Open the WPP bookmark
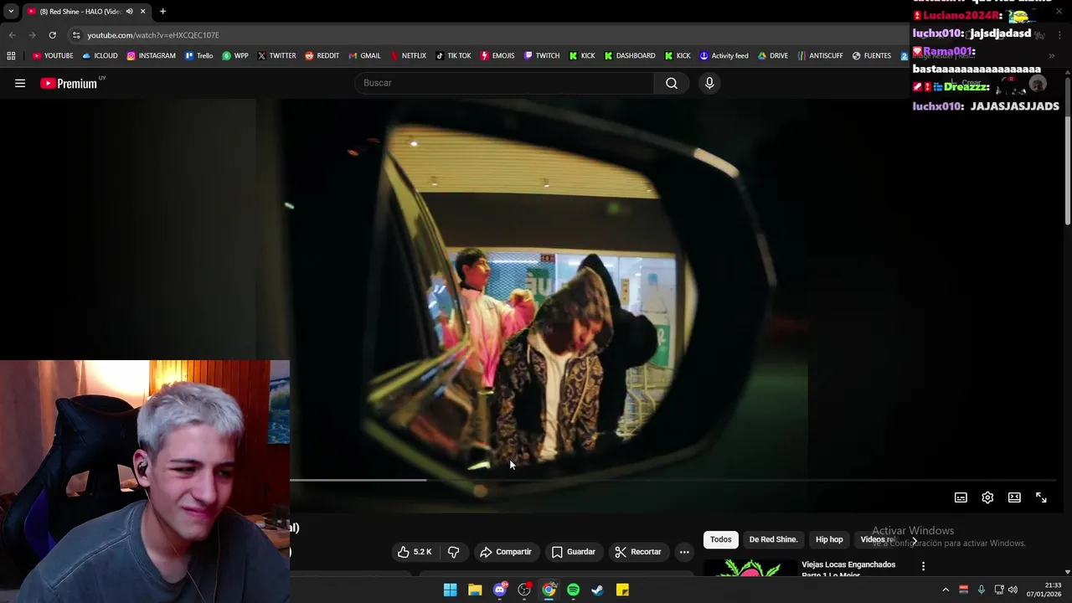 234,56
